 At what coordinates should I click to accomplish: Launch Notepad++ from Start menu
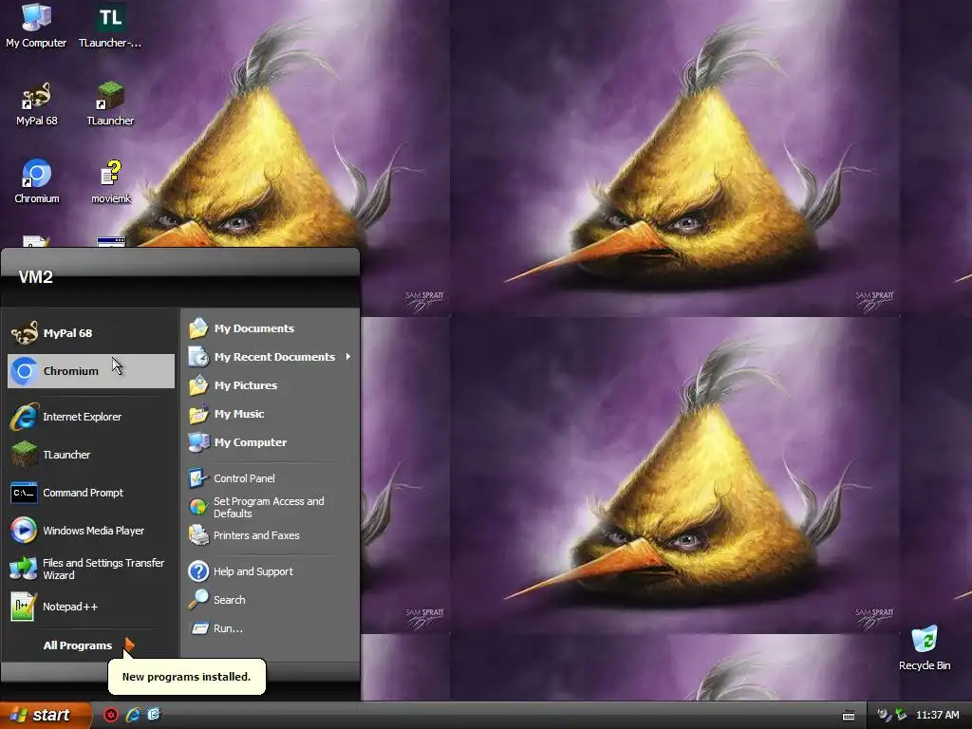click(90, 607)
